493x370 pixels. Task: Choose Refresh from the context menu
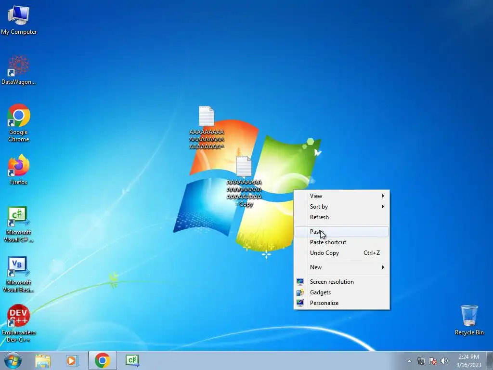pyautogui.click(x=341, y=217)
